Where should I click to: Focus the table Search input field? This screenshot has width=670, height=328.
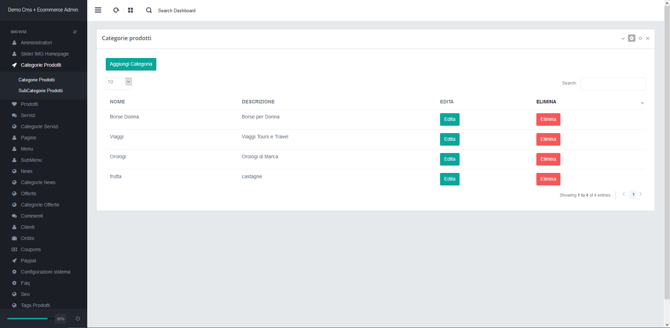[x=613, y=84]
